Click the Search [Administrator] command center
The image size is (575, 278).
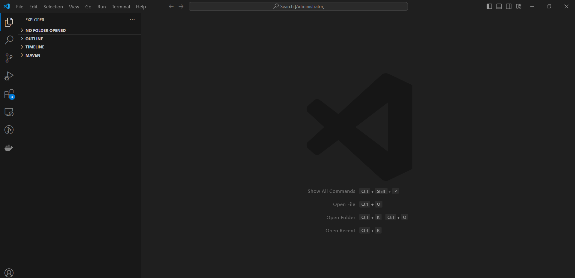[298, 6]
